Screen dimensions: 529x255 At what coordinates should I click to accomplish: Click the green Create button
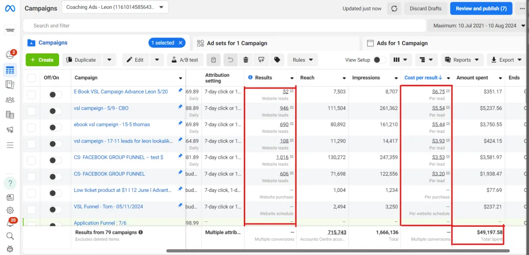[x=42, y=60]
